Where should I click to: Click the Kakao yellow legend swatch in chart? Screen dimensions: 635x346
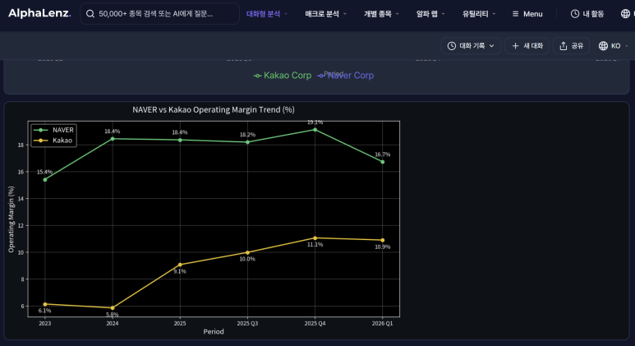click(40, 141)
